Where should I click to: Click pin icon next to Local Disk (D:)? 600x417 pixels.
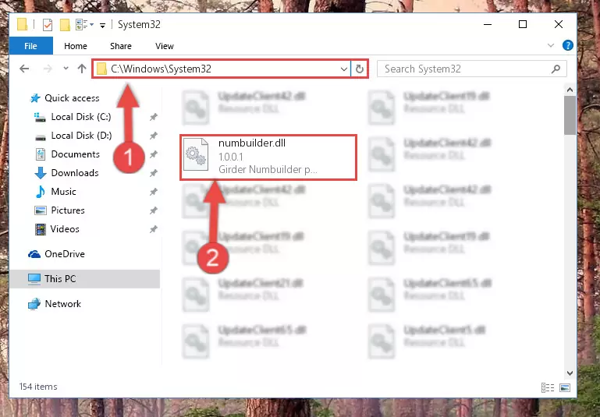154,136
